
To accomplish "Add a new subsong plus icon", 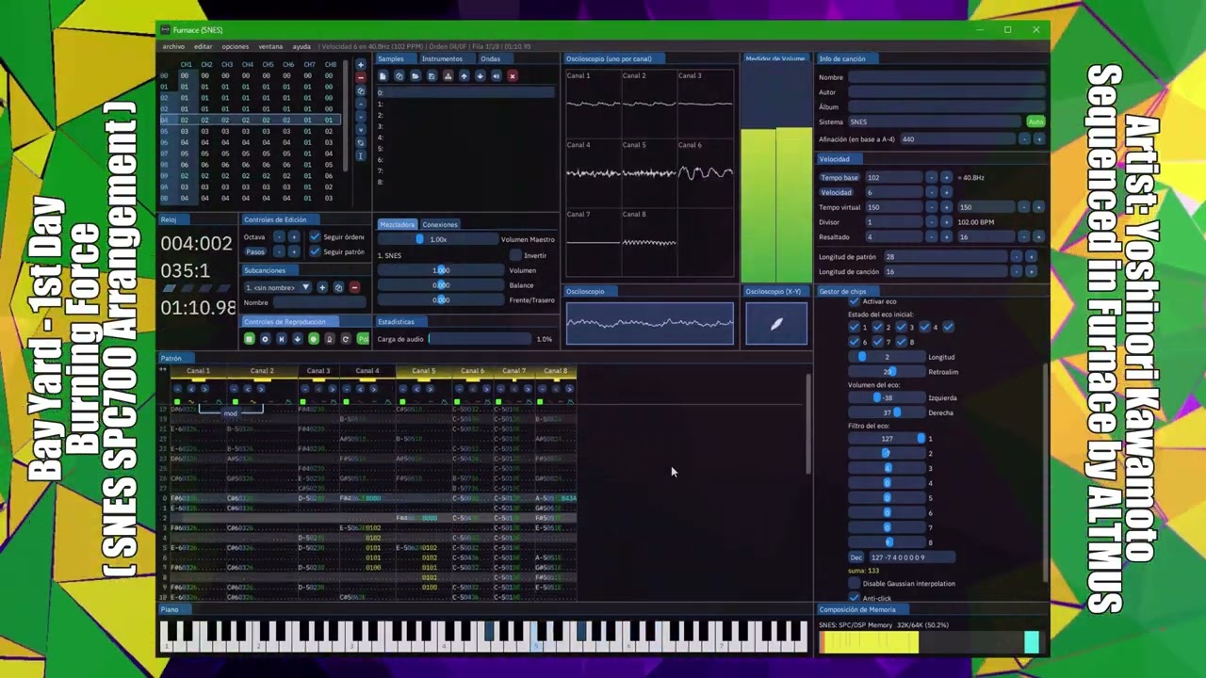I will point(322,287).
